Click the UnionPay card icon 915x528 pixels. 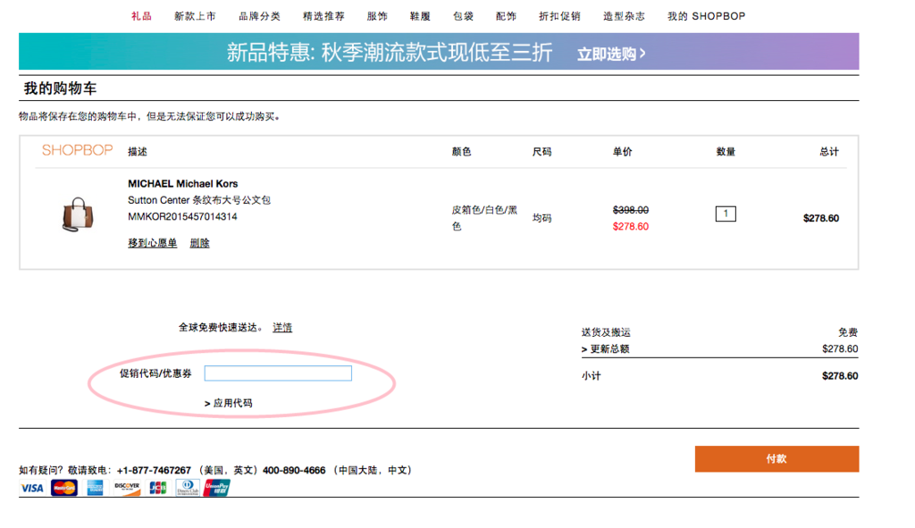click(216, 488)
